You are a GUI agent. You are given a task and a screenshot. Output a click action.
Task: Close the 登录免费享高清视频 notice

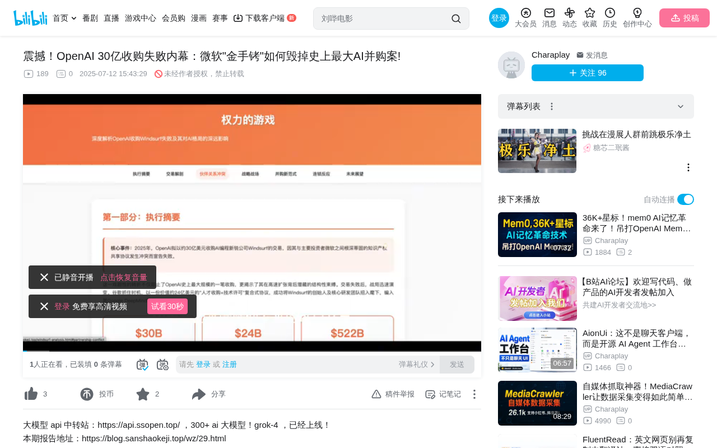pos(44,306)
